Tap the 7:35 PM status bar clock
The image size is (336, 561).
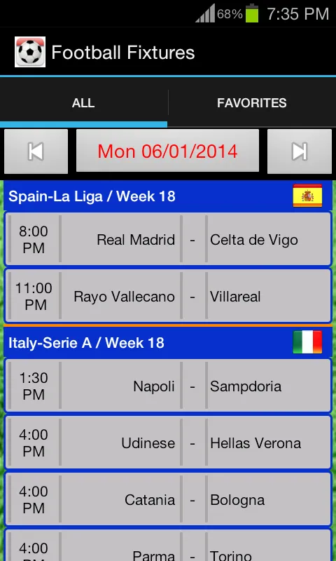tap(297, 14)
